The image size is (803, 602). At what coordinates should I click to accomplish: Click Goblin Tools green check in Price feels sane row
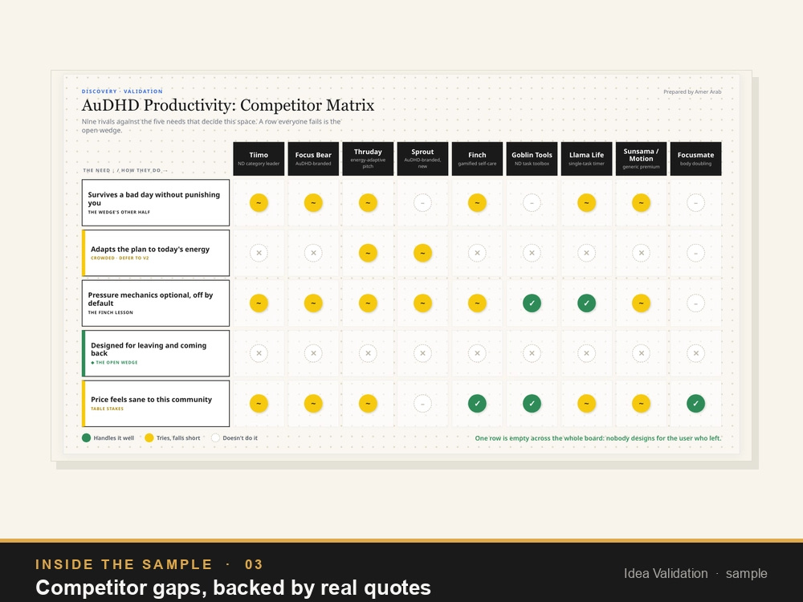pyautogui.click(x=532, y=404)
